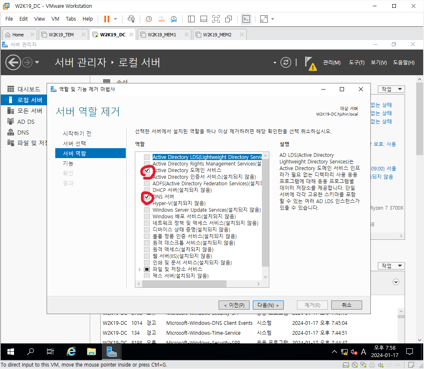
Task: Open the Help menu in VMware
Action: tap(87, 19)
